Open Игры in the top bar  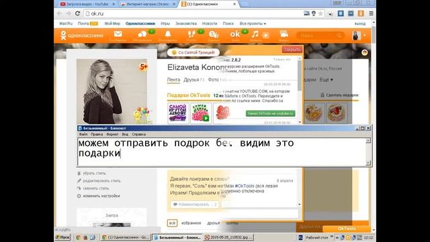click(x=165, y=24)
